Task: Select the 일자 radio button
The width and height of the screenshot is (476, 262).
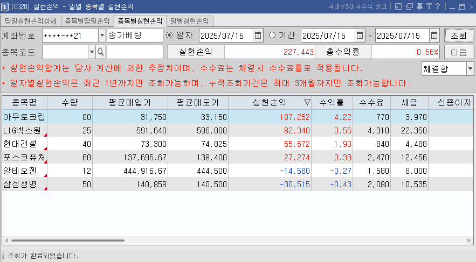Action: [x=170, y=36]
